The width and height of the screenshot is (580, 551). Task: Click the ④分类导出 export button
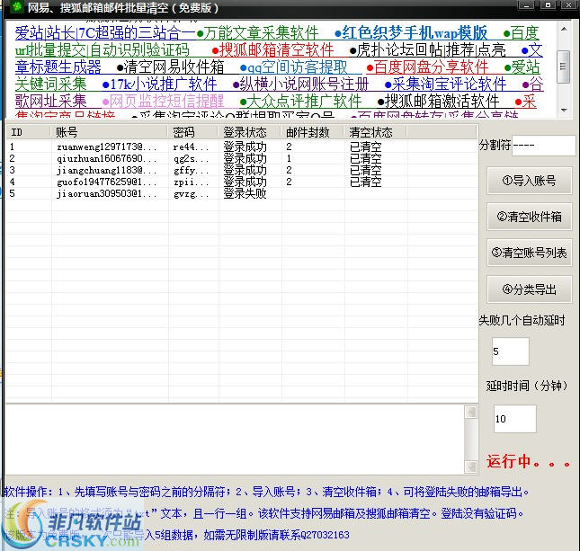coord(530,289)
